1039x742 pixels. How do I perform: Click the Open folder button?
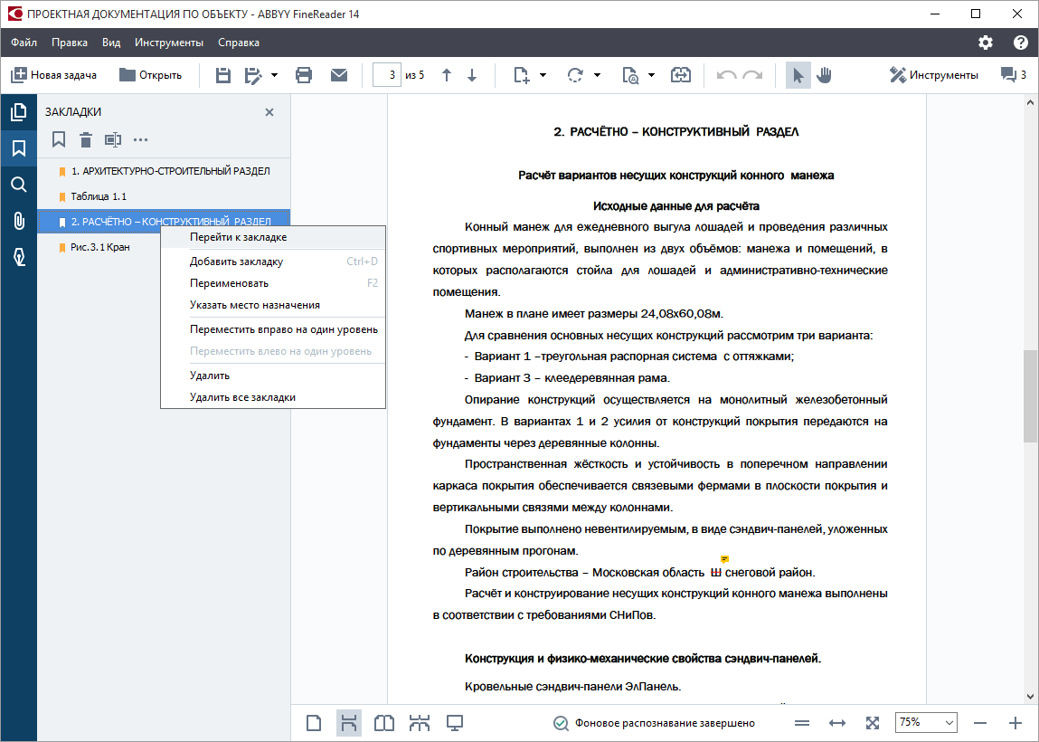pos(150,75)
